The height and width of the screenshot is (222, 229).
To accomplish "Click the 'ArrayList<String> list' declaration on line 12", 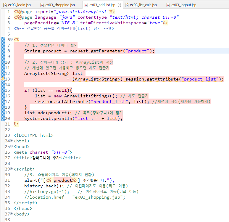I will pos(54,73).
